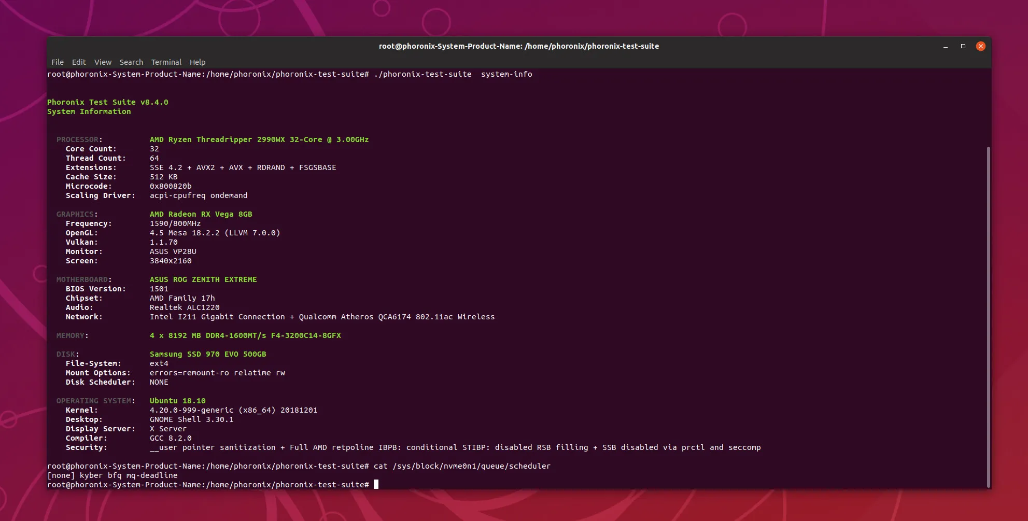The width and height of the screenshot is (1028, 521).
Task: Click the Ubuntu 18.10 text in output
Action: 177,400
